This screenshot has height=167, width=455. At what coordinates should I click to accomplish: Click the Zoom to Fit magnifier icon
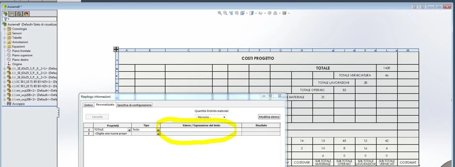220,13
